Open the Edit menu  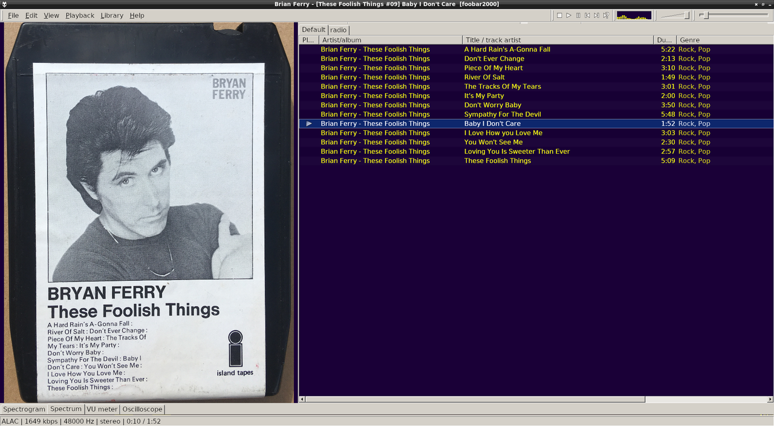point(31,15)
